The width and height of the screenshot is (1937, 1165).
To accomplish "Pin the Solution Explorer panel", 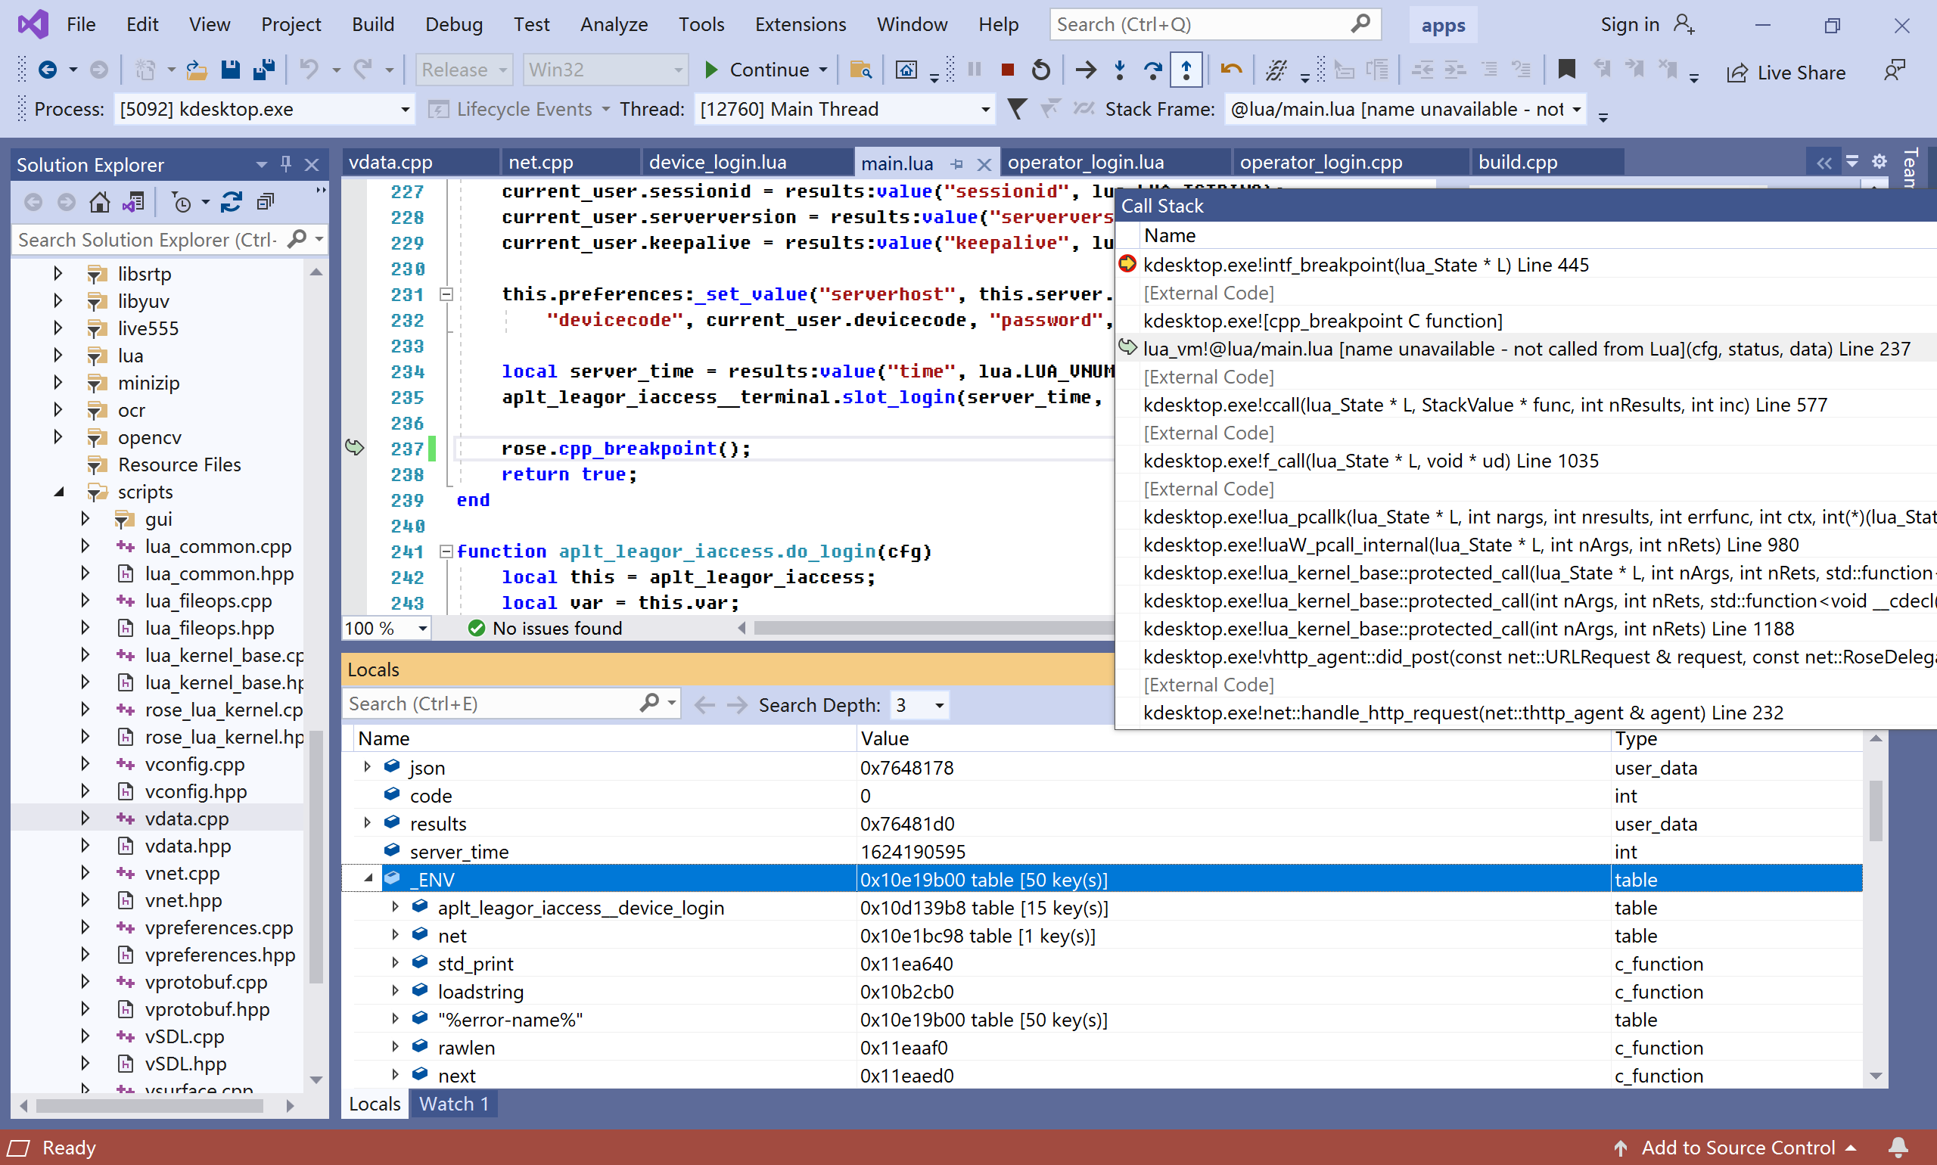I will tap(286, 164).
